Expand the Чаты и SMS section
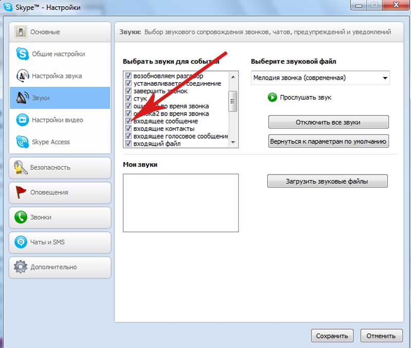The image size is (411, 348). tap(60, 242)
